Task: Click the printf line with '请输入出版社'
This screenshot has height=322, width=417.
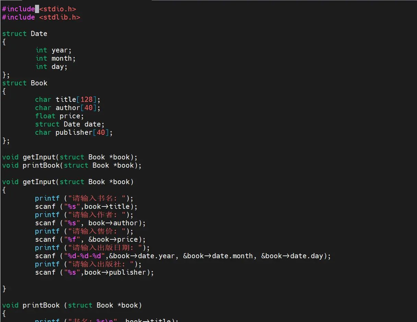Action: click(x=88, y=264)
